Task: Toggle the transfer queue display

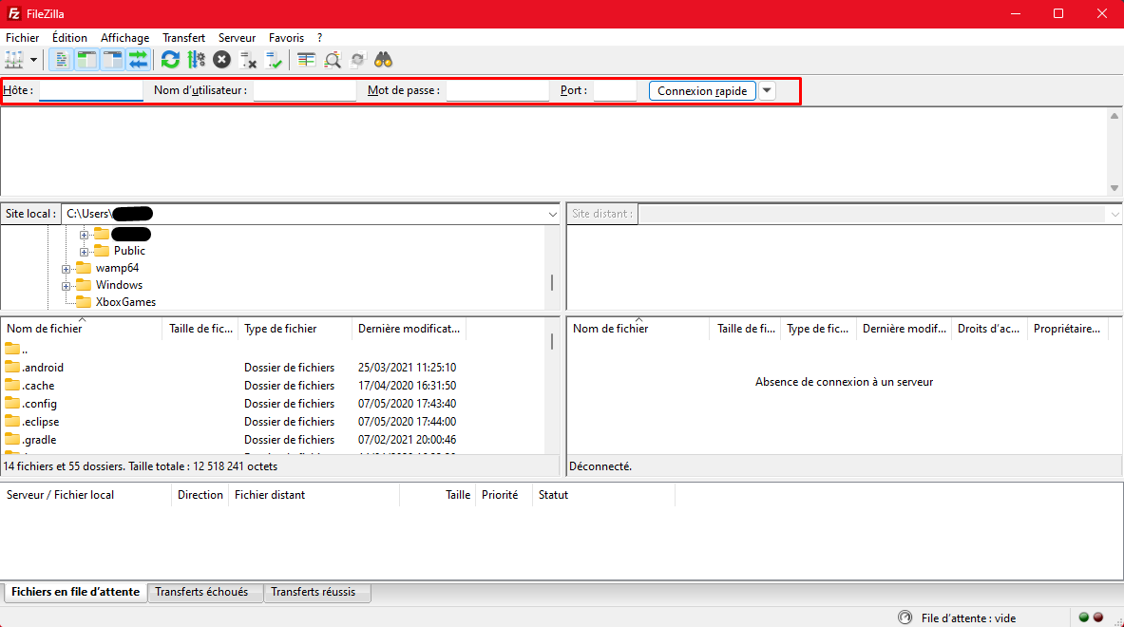Action: coord(139,60)
